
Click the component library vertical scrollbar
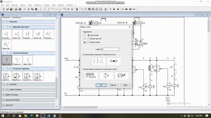[x=56, y=88]
